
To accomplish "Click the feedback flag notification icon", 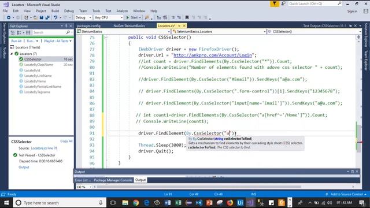I will pyautogui.click(x=275, y=3).
